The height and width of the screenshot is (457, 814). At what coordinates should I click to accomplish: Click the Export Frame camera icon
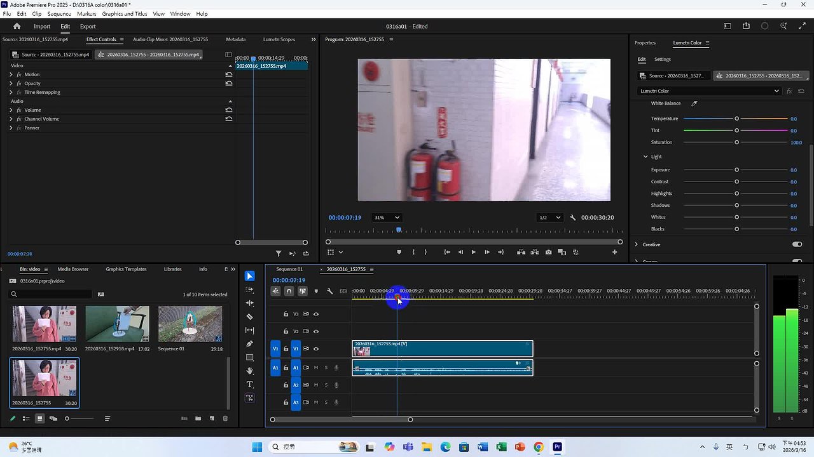(548, 252)
